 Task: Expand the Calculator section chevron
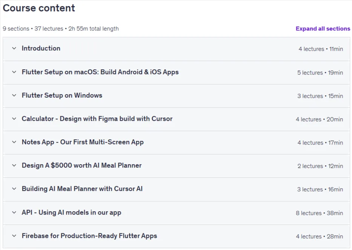[14, 119]
